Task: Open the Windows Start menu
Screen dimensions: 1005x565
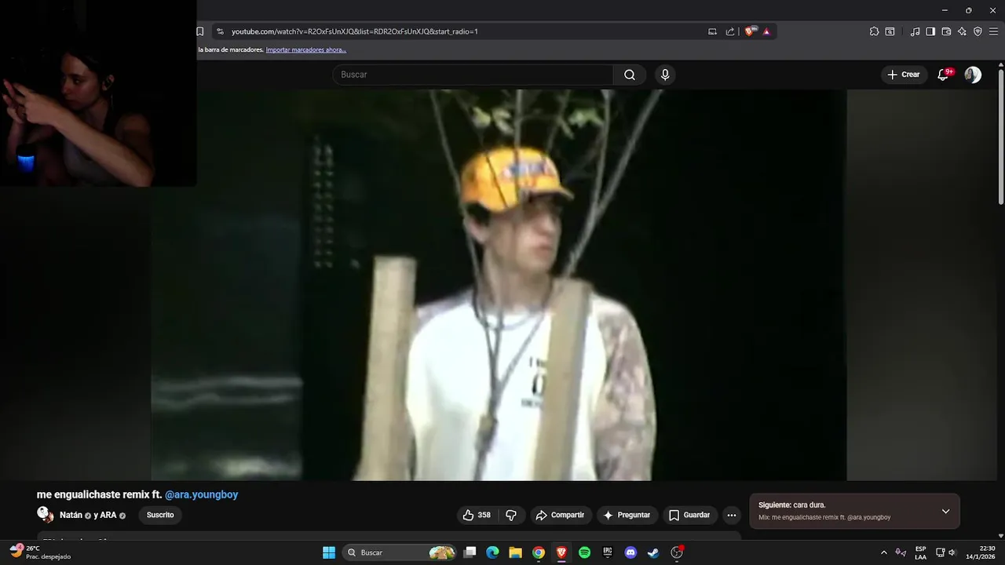Action: 329,552
